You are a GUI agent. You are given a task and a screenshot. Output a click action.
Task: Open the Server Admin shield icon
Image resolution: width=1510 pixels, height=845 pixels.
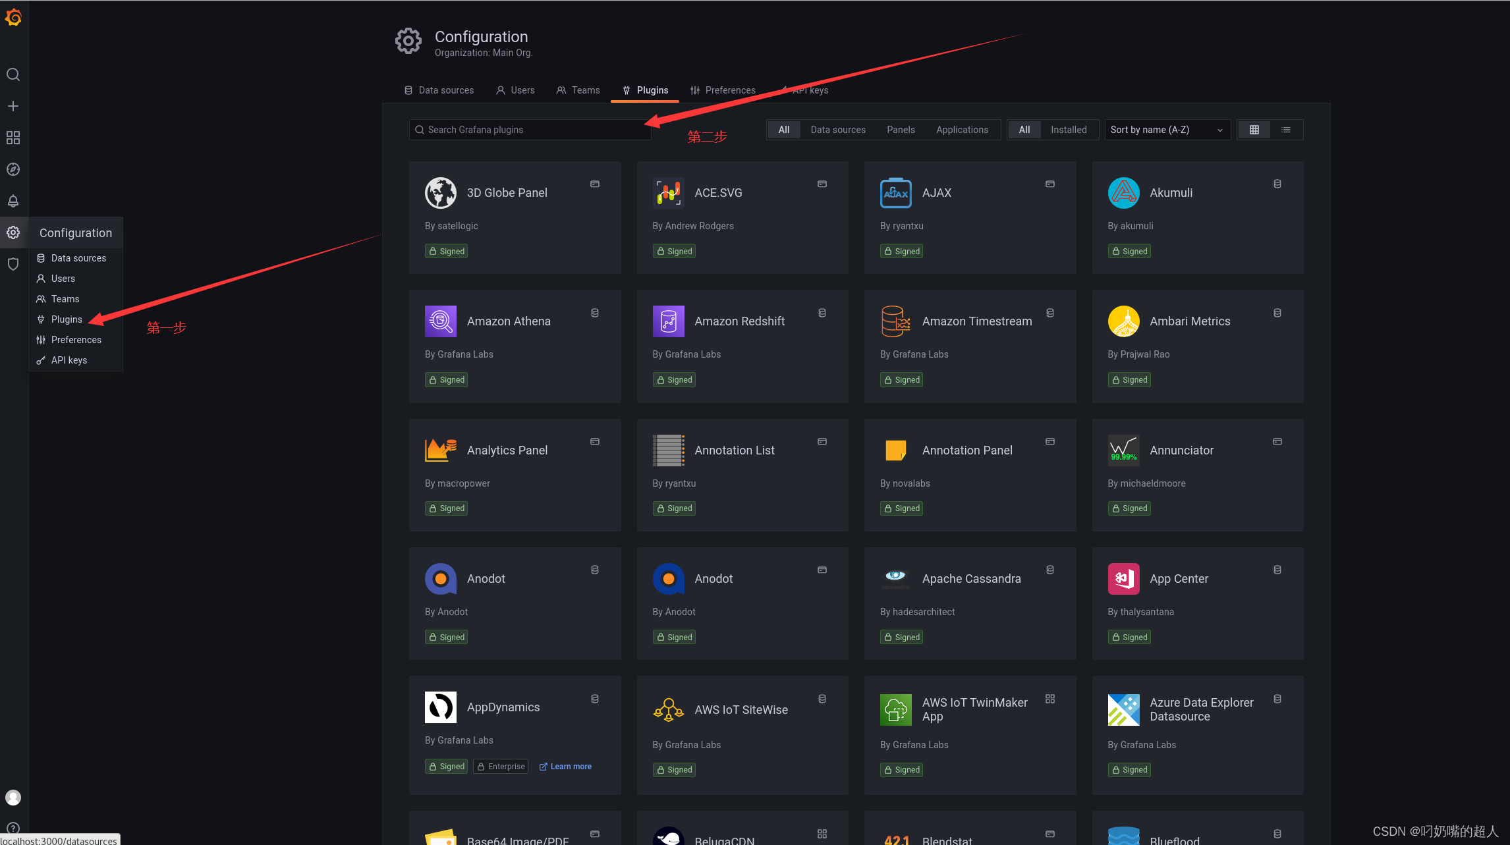point(13,263)
